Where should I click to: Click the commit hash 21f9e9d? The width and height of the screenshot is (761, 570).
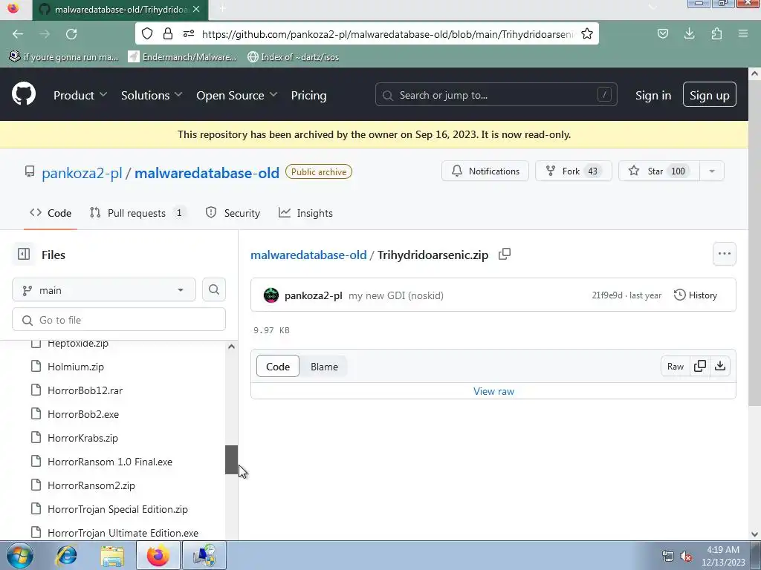click(x=606, y=295)
